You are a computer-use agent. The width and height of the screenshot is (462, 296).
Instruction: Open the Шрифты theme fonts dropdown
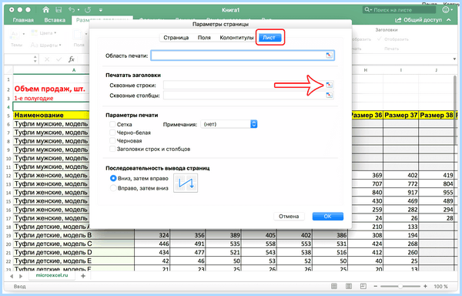(x=46, y=45)
